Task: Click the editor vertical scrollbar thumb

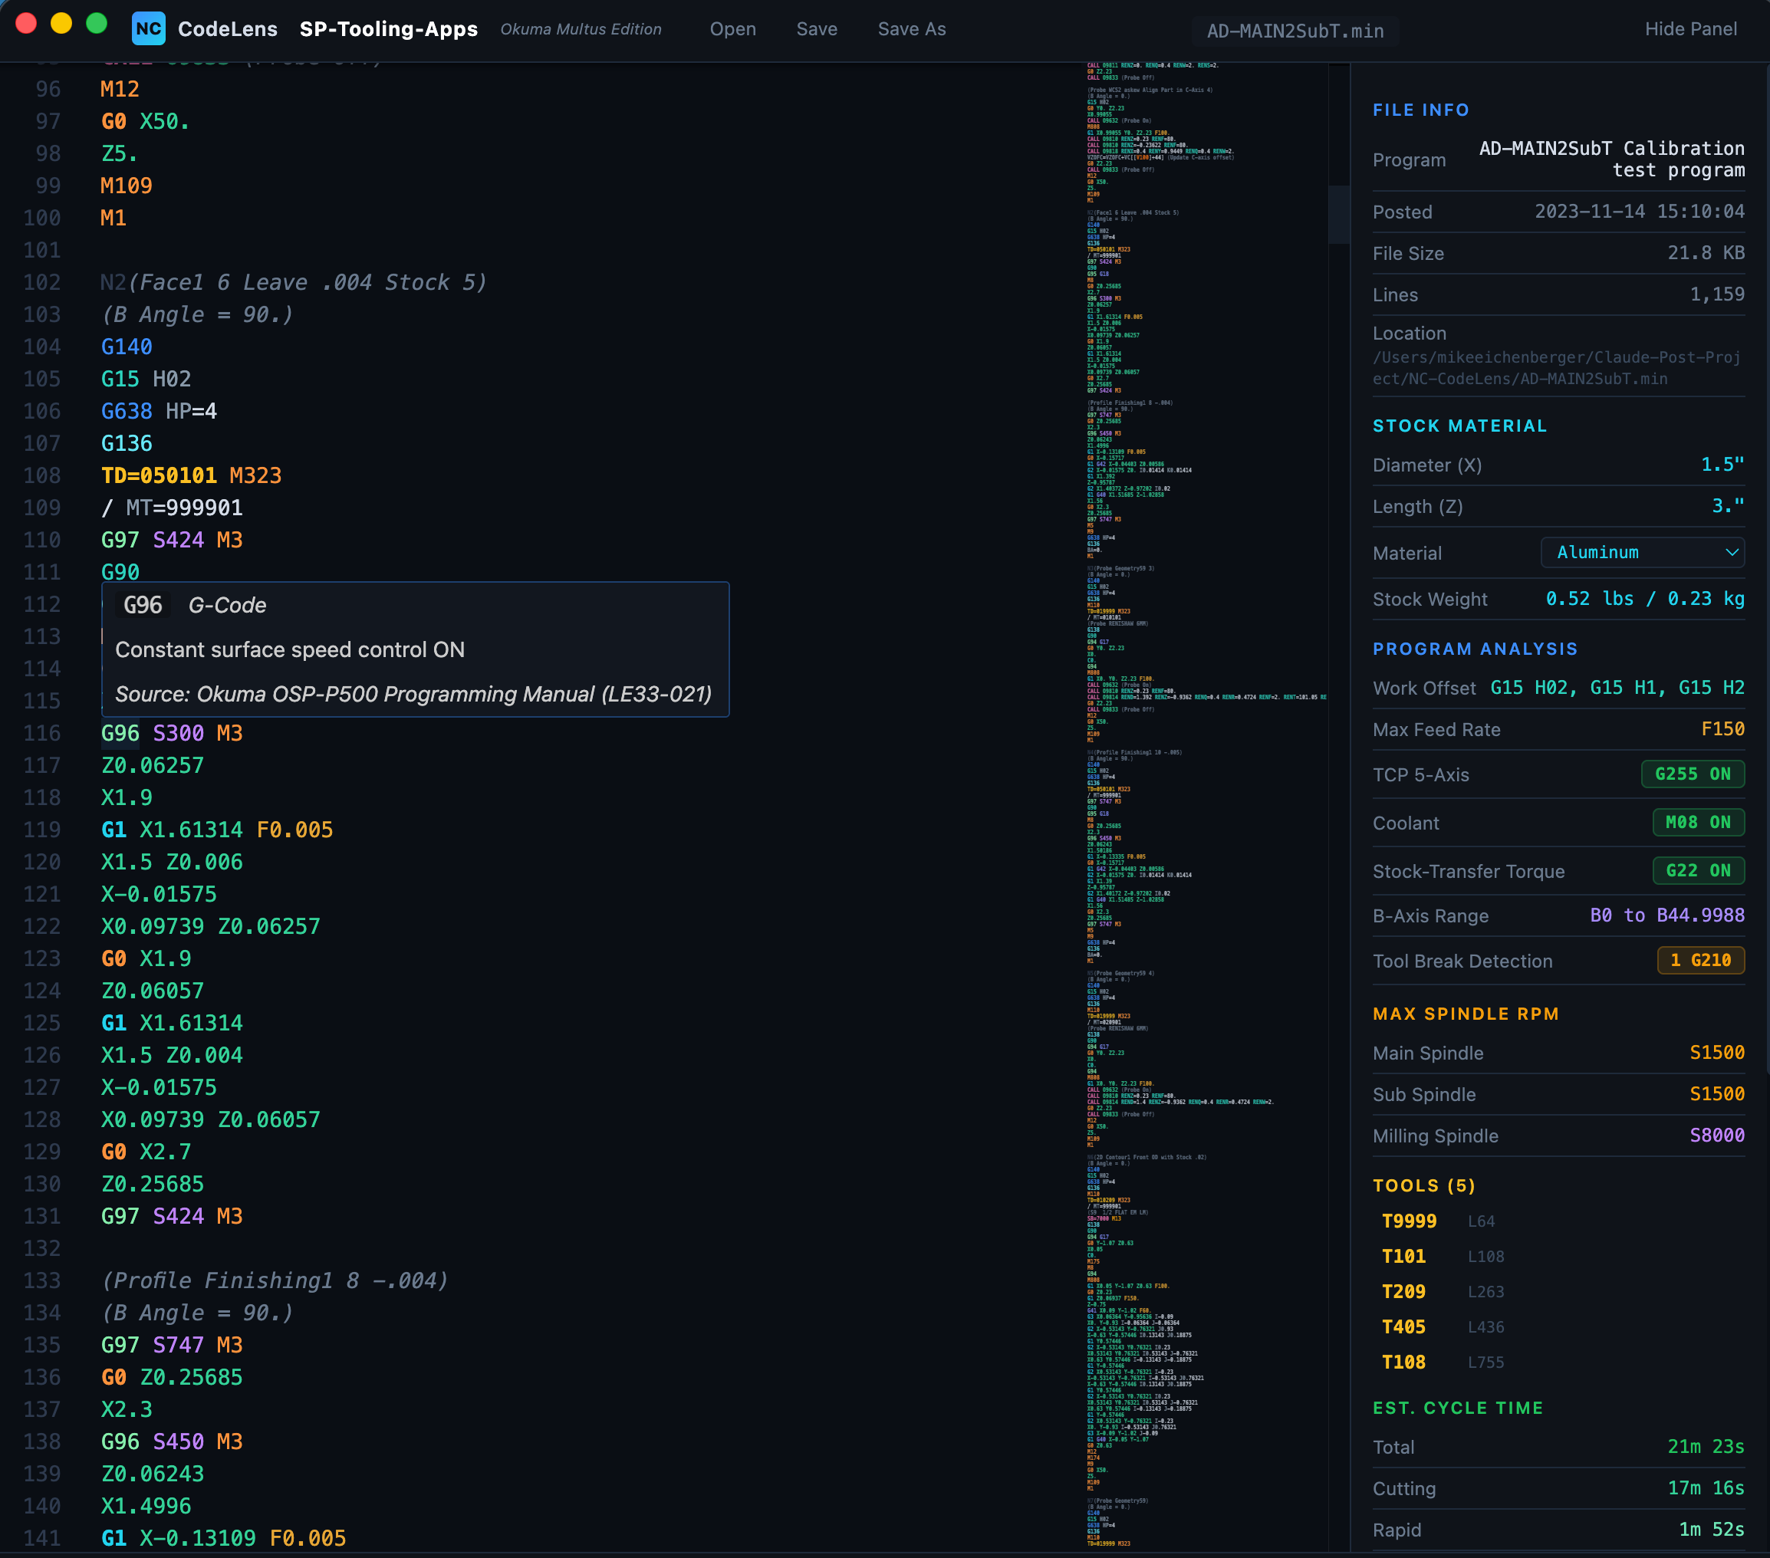Action: point(1339,214)
